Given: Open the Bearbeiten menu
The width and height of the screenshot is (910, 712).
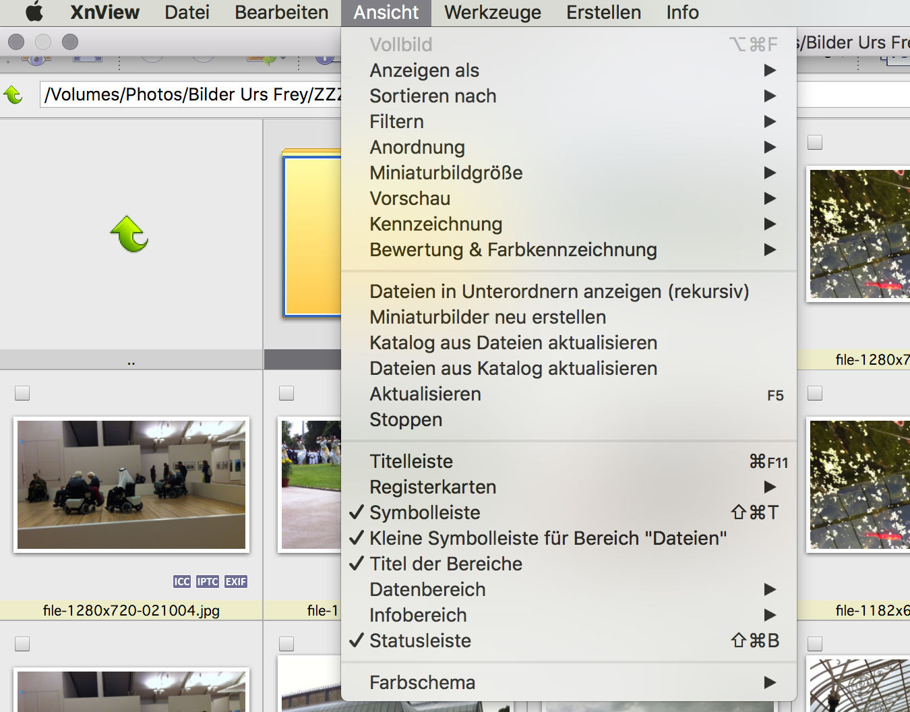Looking at the screenshot, I should point(282,12).
